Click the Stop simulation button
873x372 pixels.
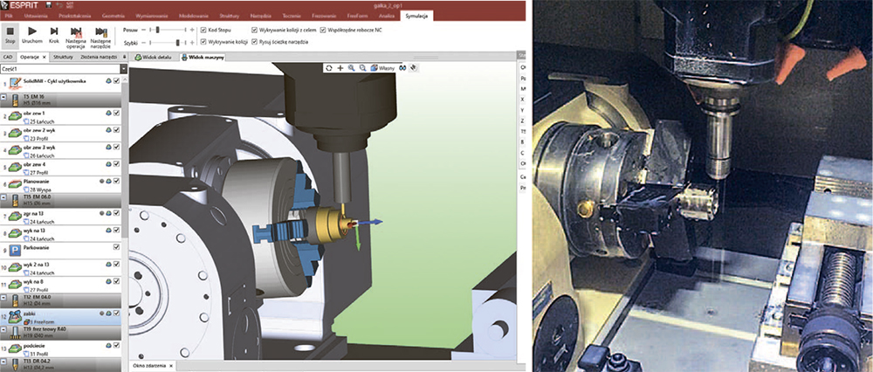[x=10, y=35]
